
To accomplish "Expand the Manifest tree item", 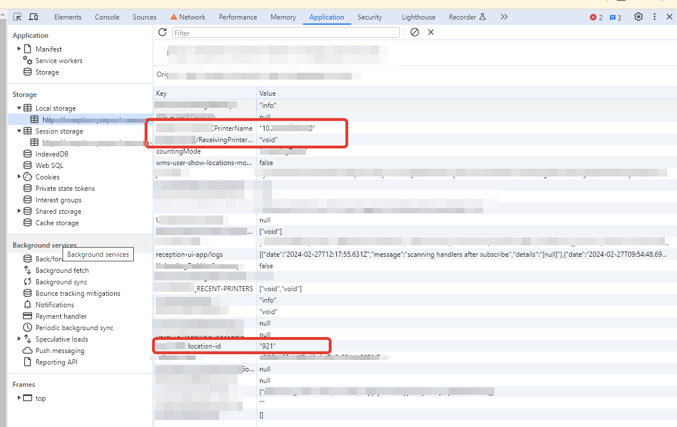I will [19, 49].
